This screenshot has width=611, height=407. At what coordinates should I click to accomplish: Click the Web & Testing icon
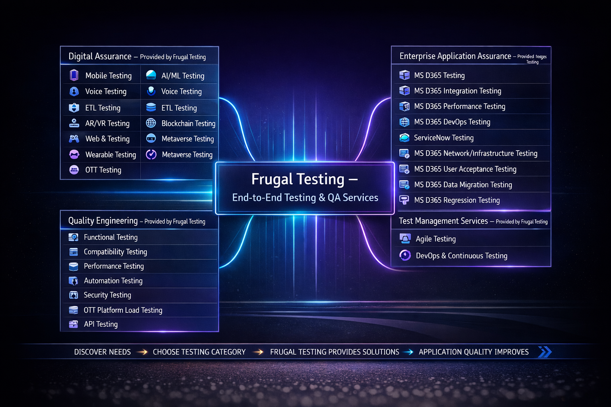coord(74,139)
